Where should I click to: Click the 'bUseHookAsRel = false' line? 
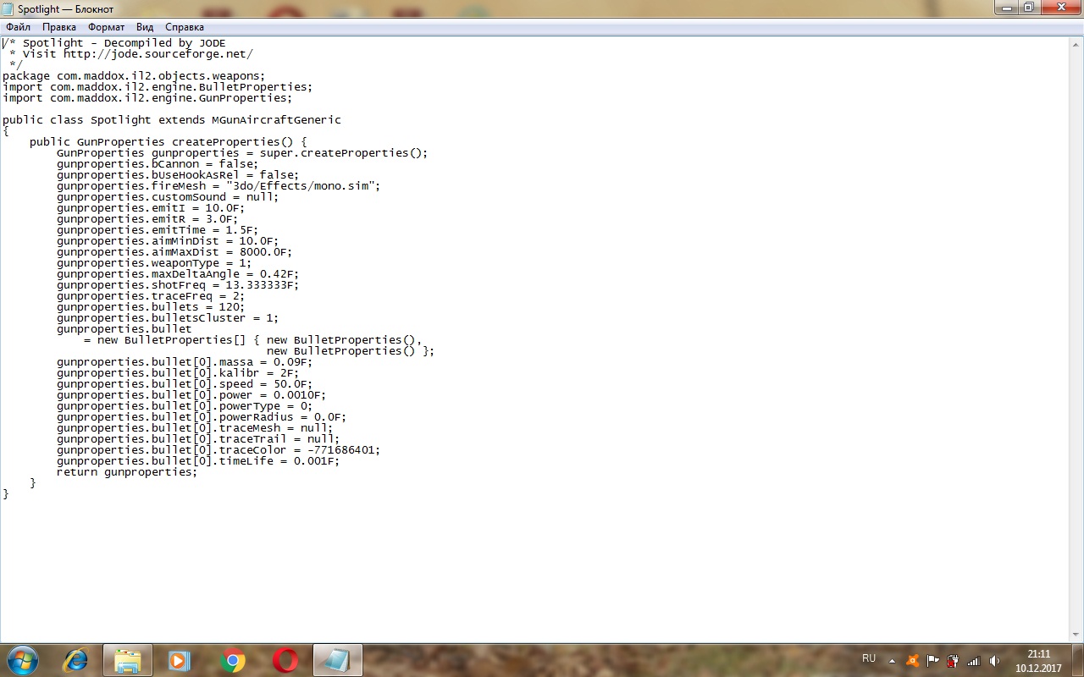tap(178, 174)
